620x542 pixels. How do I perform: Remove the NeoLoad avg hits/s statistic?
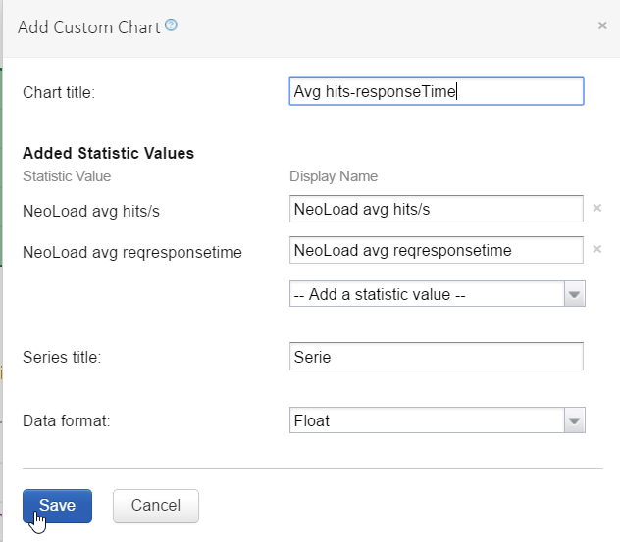click(596, 208)
